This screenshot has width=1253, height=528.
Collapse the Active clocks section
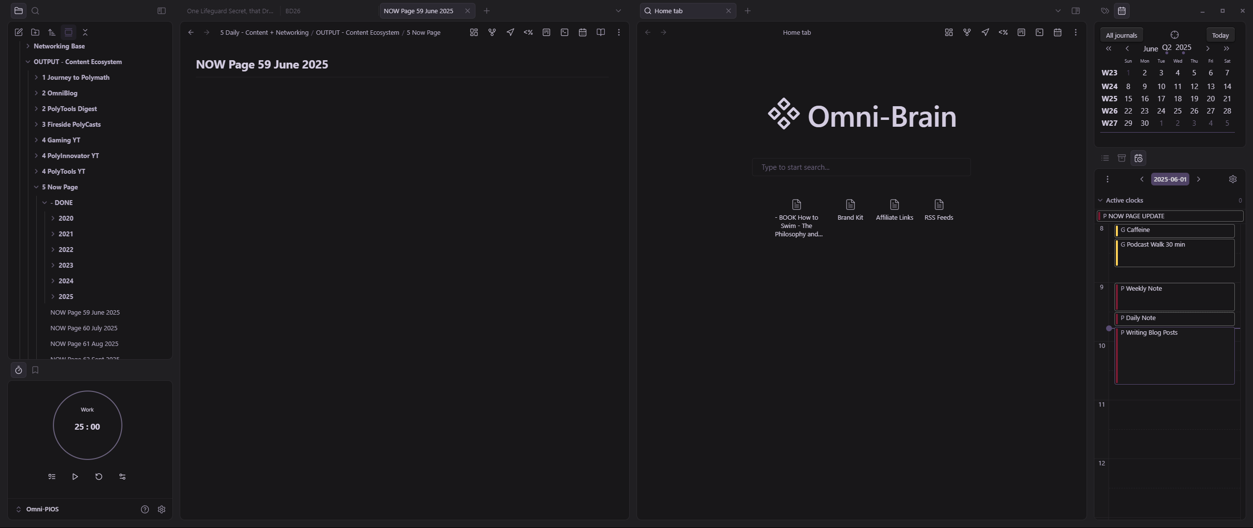(x=1100, y=200)
